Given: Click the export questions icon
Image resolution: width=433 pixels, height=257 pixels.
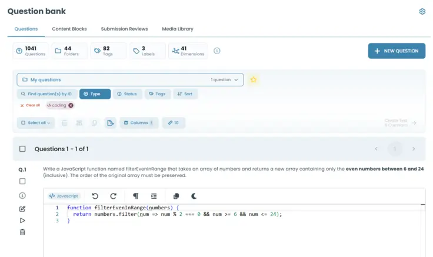Looking at the screenshot, I should [110, 123].
